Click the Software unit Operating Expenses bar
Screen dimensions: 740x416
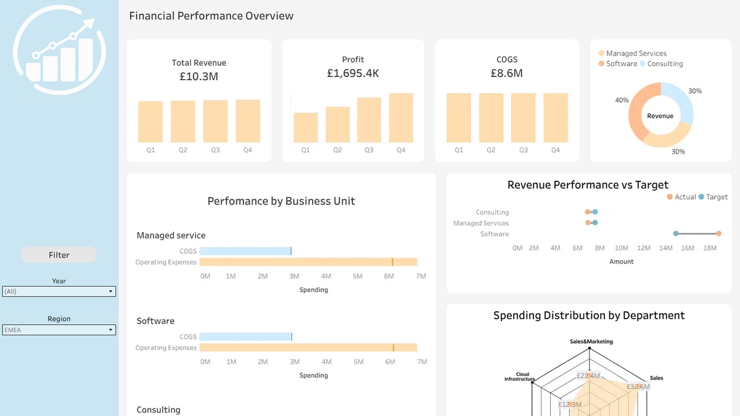coord(308,348)
